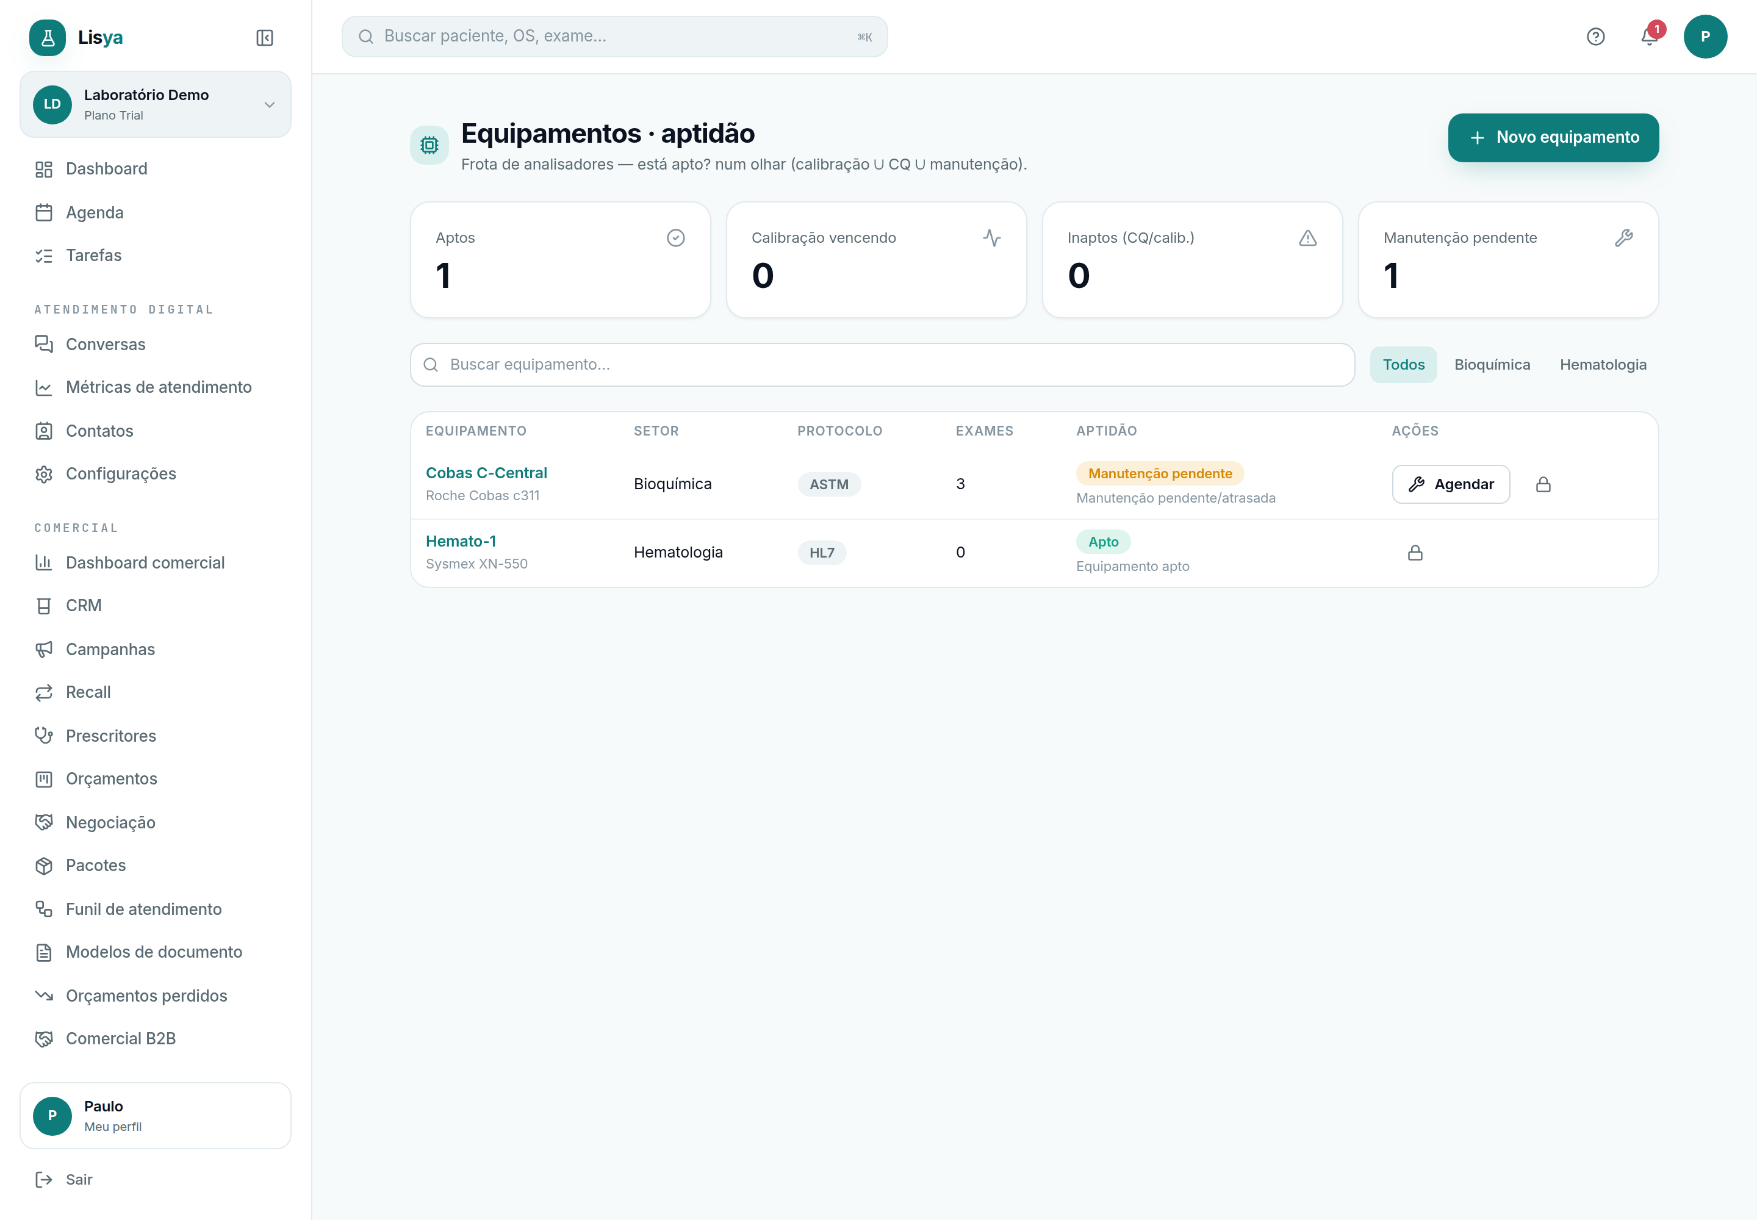Click the Métricas de atendimento chart icon
1757x1220 pixels.
(x=43, y=387)
